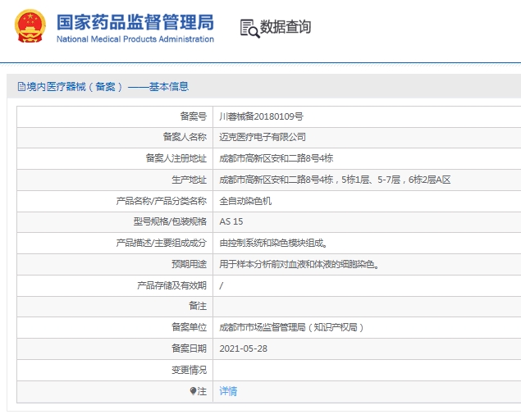Click the 型号规格/包装规格 label
Image resolution: width=521 pixels, height=419 pixels.
tap(170, 221)
